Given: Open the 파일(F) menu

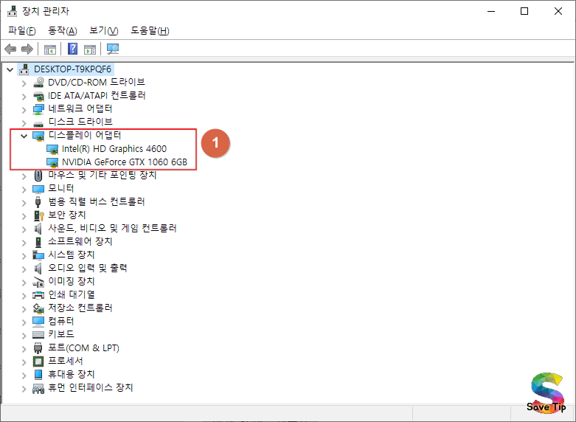Looking at the screenshot, I should pos(22,30).
